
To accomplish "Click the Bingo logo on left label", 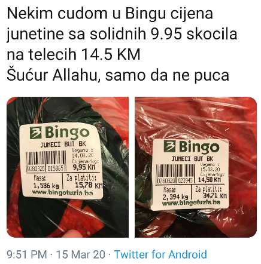I will pos(59,133).
